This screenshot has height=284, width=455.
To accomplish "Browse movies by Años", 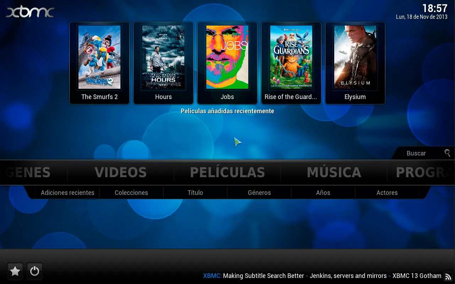I will click(x=323, y=193).
